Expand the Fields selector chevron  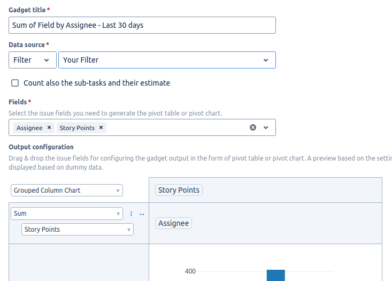266,127
